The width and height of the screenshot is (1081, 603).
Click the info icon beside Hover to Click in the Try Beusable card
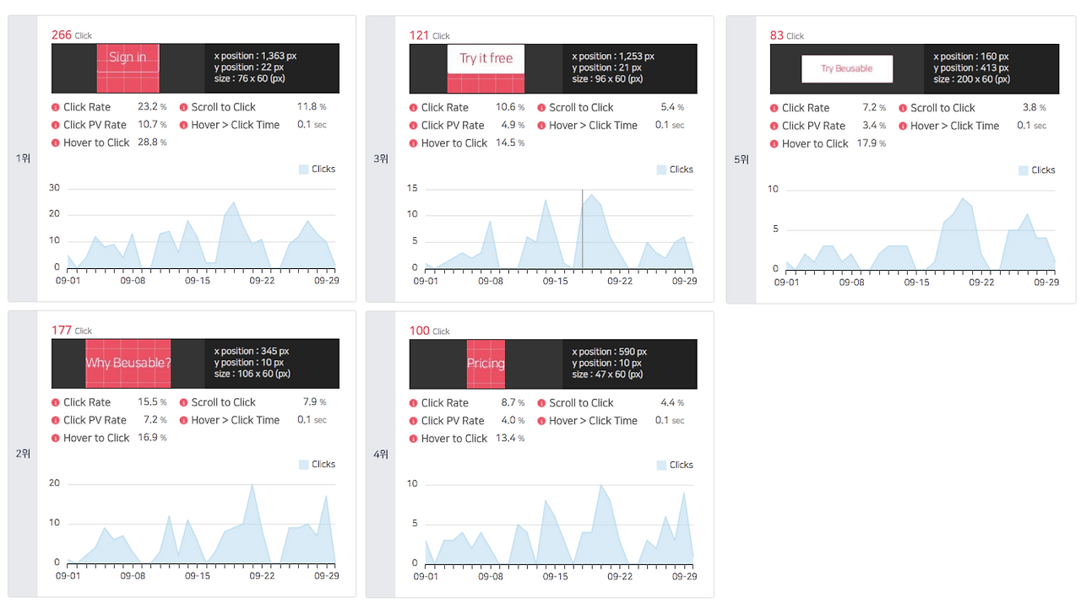774,144
